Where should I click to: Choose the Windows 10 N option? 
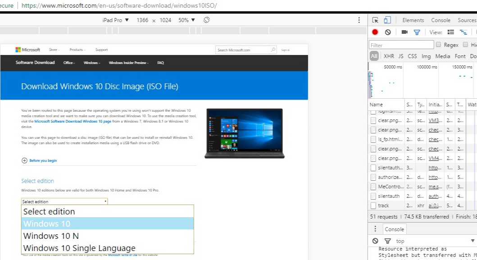coord(107,236)
